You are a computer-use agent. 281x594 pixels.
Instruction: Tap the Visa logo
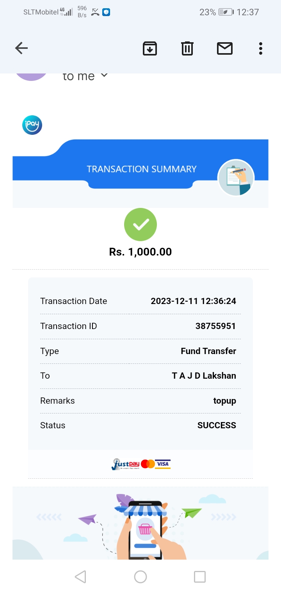pyautogui.click(x=163, y=464)
